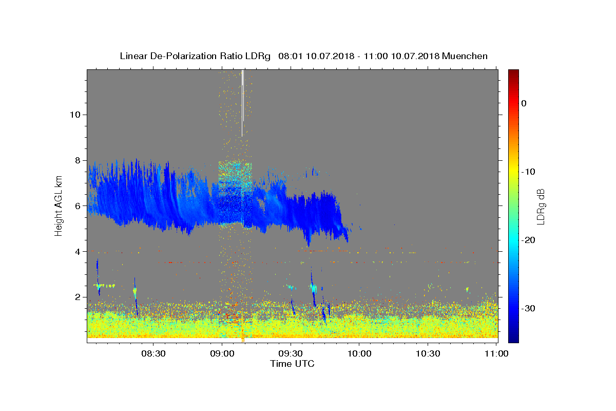Click the colorbar tick label -20
Viewport: 616px width, 411px height.
(529, 240)
